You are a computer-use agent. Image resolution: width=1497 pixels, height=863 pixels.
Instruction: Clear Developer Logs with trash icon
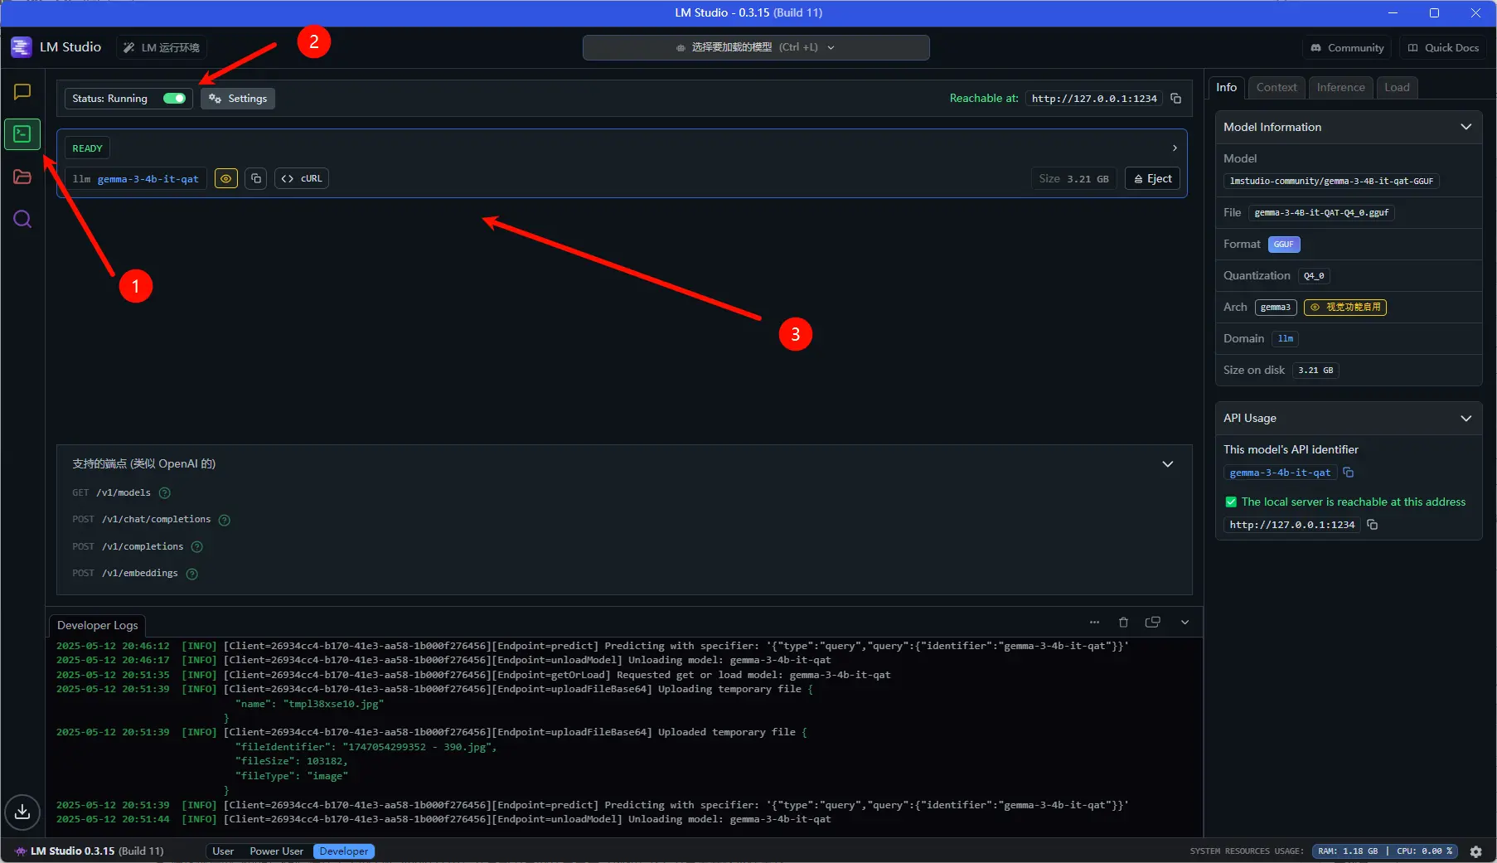(x=1123, y=623)
